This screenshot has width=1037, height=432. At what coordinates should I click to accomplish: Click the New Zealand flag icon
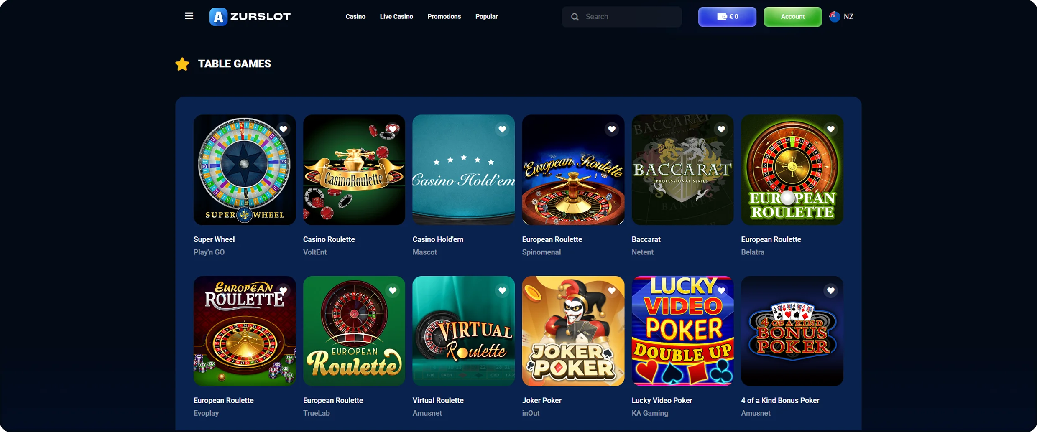click(x=834, y=17)
